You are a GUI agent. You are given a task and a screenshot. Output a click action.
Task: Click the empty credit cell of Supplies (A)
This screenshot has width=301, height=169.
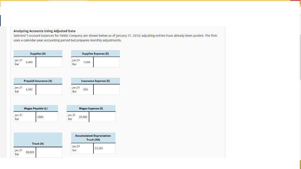click(x=49, y=62)
